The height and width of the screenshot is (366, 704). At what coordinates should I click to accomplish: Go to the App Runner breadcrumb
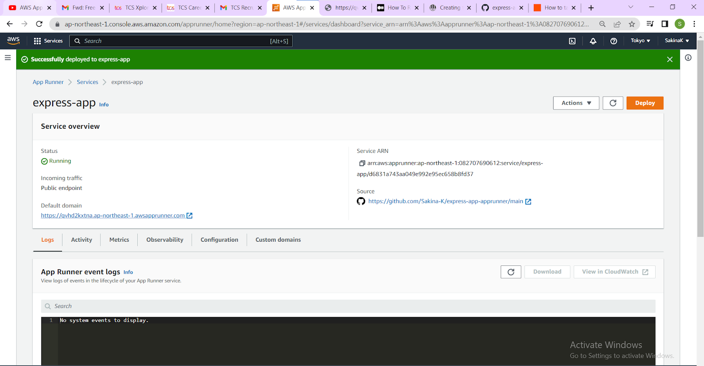pyautogui.click(x=48, y=82)
